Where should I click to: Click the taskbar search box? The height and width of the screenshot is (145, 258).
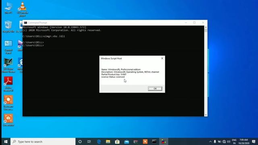point(43,141)
